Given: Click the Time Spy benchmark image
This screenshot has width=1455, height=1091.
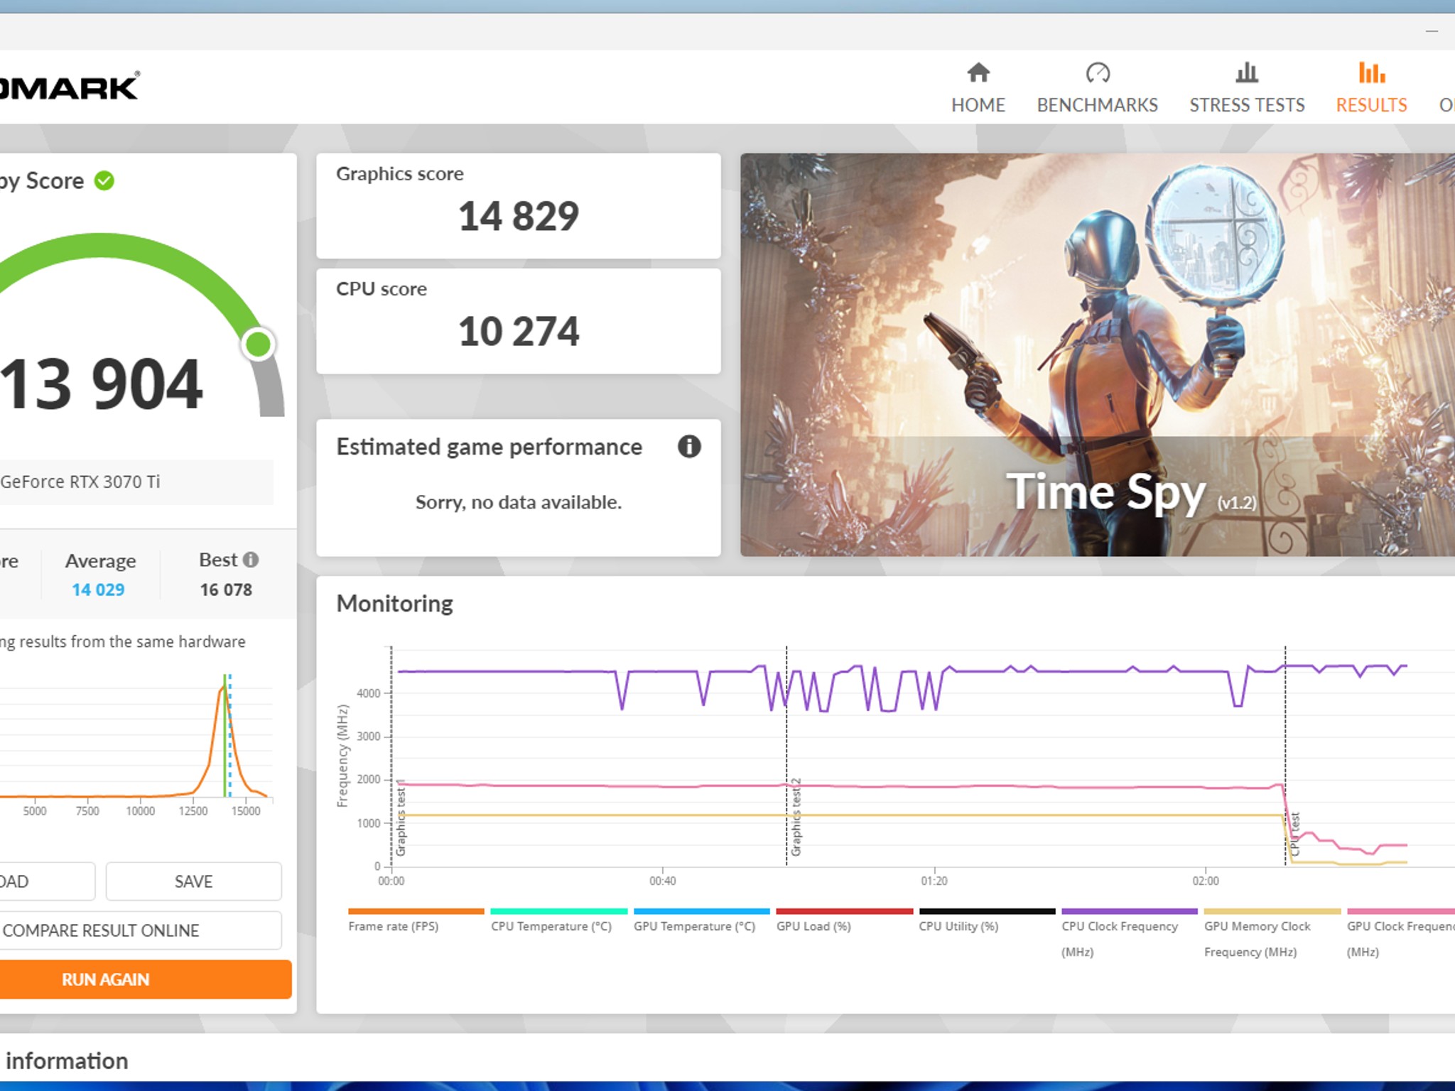Looking at the screenshot, I should [x=1097, y=354].
